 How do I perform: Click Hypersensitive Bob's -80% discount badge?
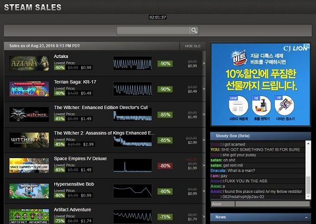(165, 191)
